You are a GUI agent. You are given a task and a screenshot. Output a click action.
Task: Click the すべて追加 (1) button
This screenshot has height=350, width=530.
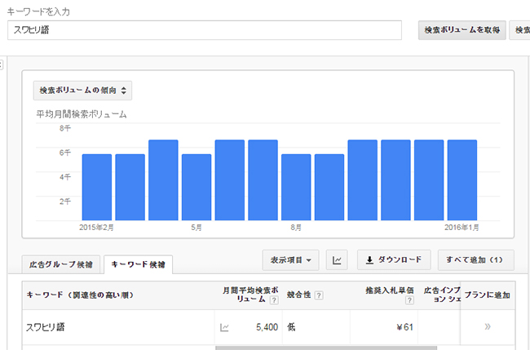(x=475, y=259)
